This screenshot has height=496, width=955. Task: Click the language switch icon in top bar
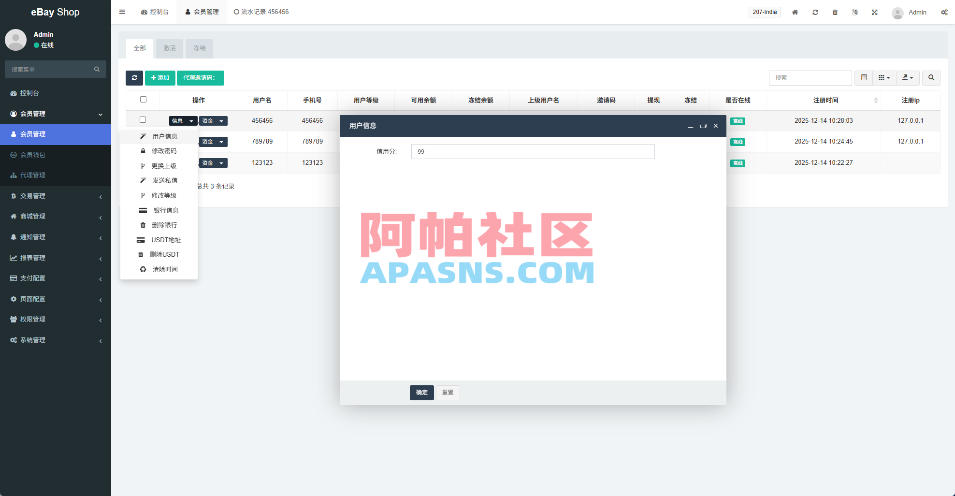coord(855,12)
